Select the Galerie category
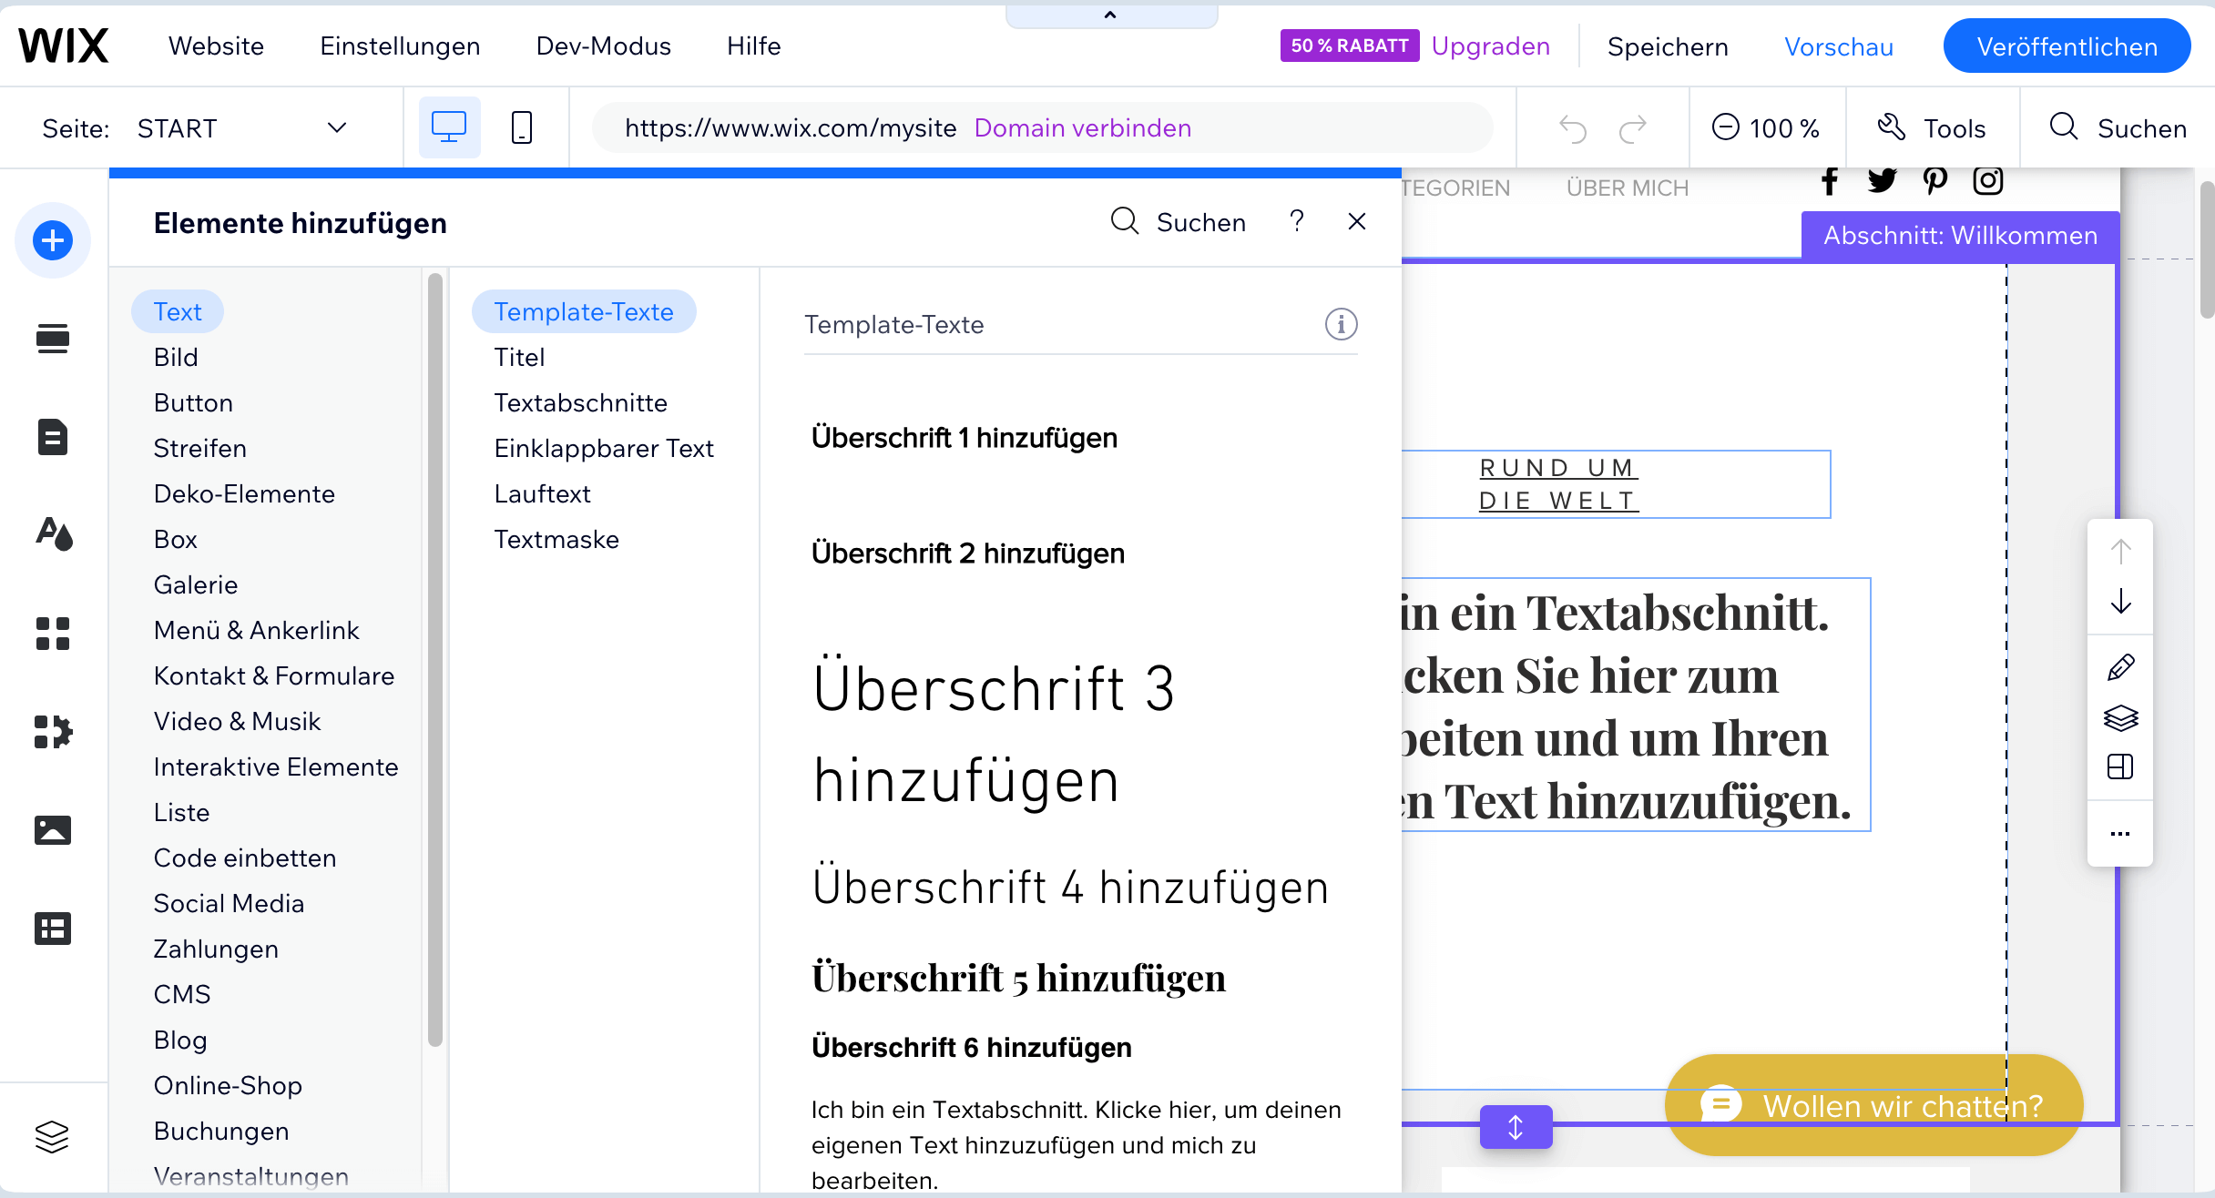The width and height of the screenshot is (2215, 1198). 196,584
